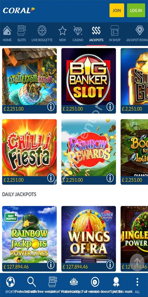Select the Slots category icon
Image resolution: width=148 pixels, height=297 pixels.
[22, 31]
